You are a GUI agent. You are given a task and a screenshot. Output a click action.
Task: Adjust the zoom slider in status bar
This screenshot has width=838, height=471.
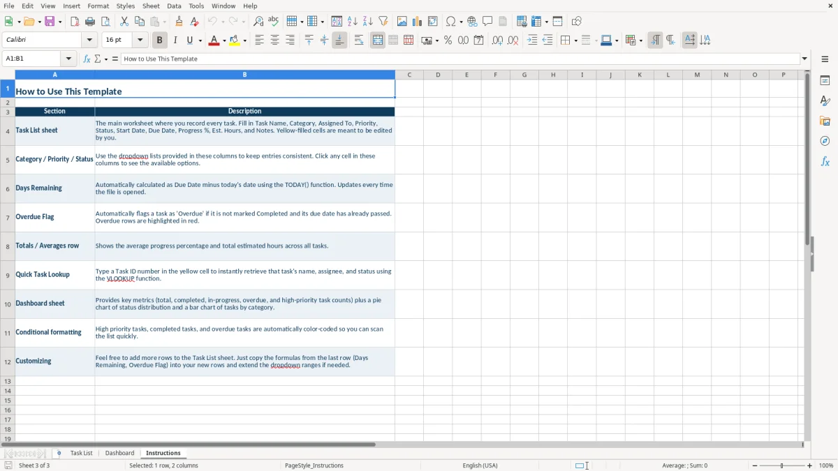pyautogui.click(x=781, y=465)
